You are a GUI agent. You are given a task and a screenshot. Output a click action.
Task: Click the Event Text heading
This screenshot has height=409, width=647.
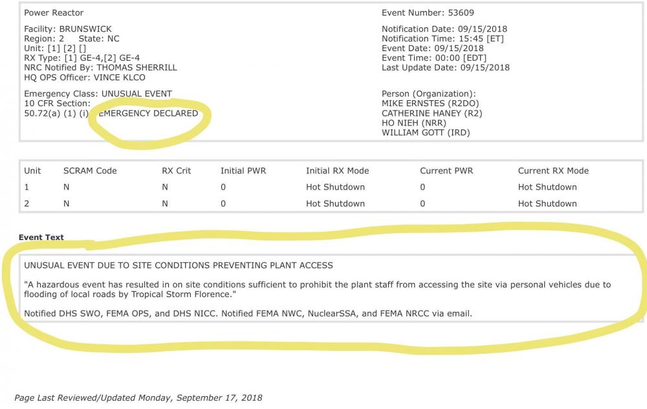(41, 238)
